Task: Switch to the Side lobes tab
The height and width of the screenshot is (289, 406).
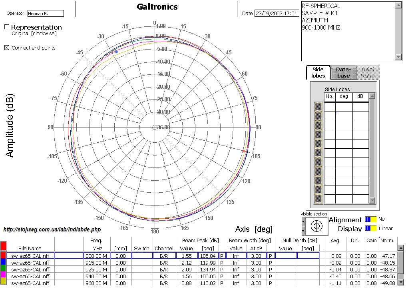Action: [x=318, y=72]
